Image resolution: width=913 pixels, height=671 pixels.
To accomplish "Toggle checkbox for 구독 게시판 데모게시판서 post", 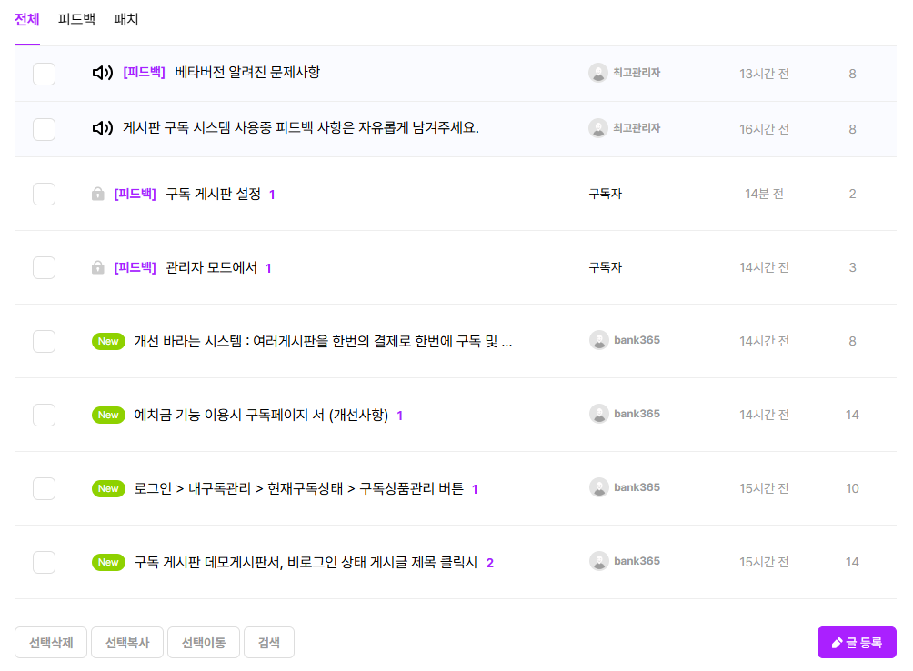I will [44, 562].
